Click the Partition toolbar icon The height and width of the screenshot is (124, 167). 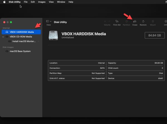click(126, 21)
